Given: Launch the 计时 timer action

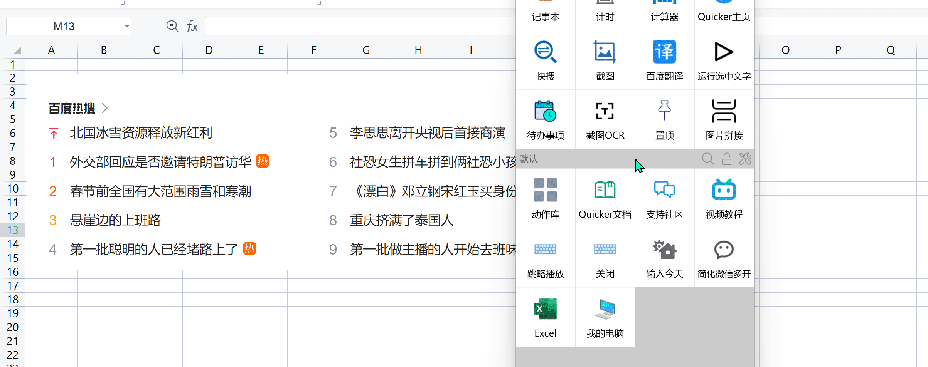Looking at the screenshot, I should tap(605, 15).
